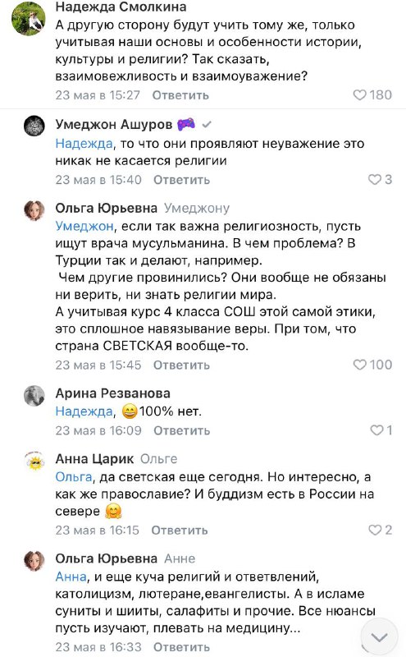Viewport: 406px width, 657px height.
Task: Like Надежда Смолкина's comment with 180 likes
Action: point(359,95)
